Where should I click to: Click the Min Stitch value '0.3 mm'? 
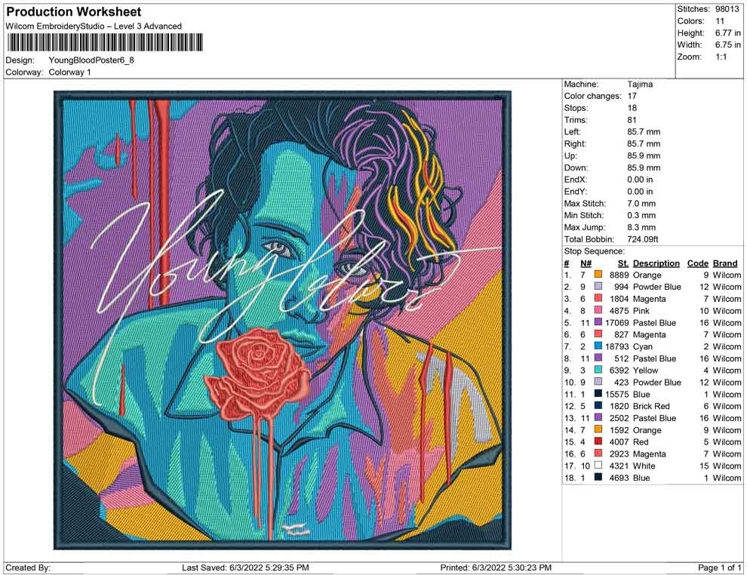click(x=641, y=215)
